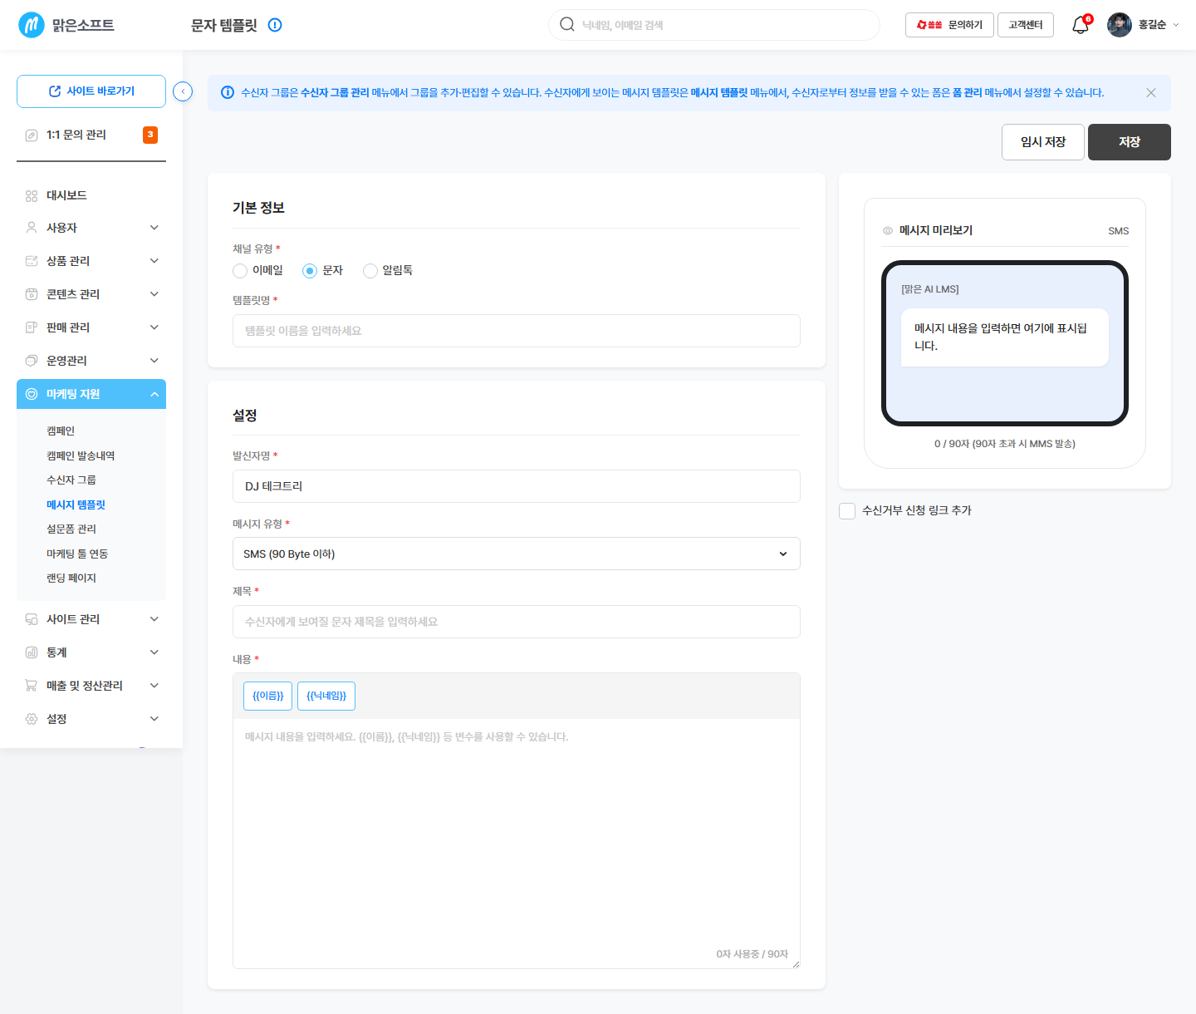Click the 템플릿명 input field

[517, 331]
